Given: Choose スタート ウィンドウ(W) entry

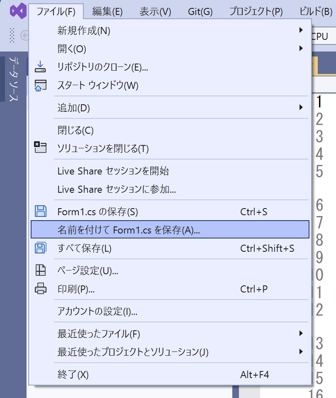Looking at the screenshot, I should 170,85.
